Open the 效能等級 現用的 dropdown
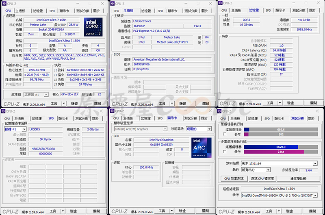 point(199,129)
